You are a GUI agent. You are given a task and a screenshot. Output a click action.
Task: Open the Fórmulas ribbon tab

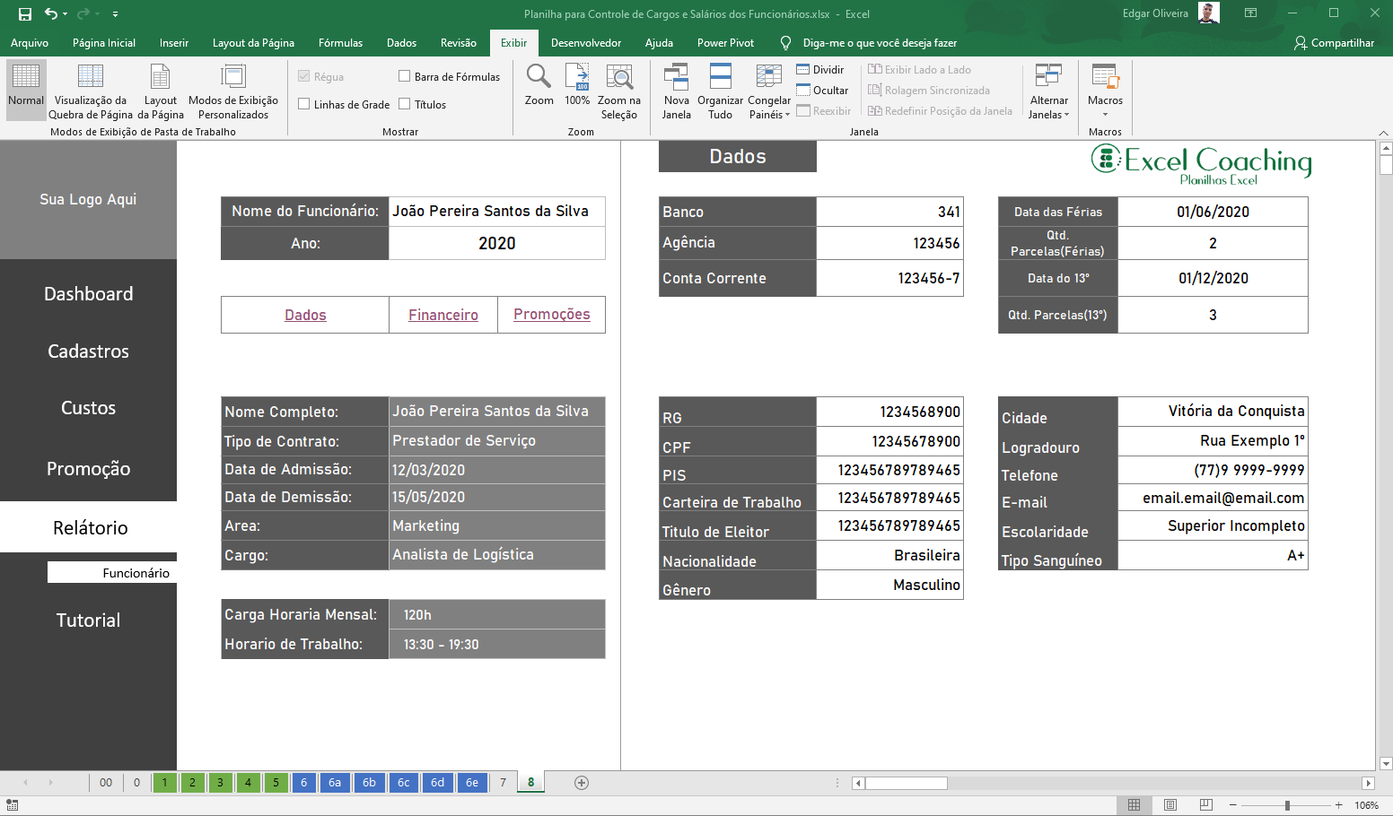click(x=340, y=43)
